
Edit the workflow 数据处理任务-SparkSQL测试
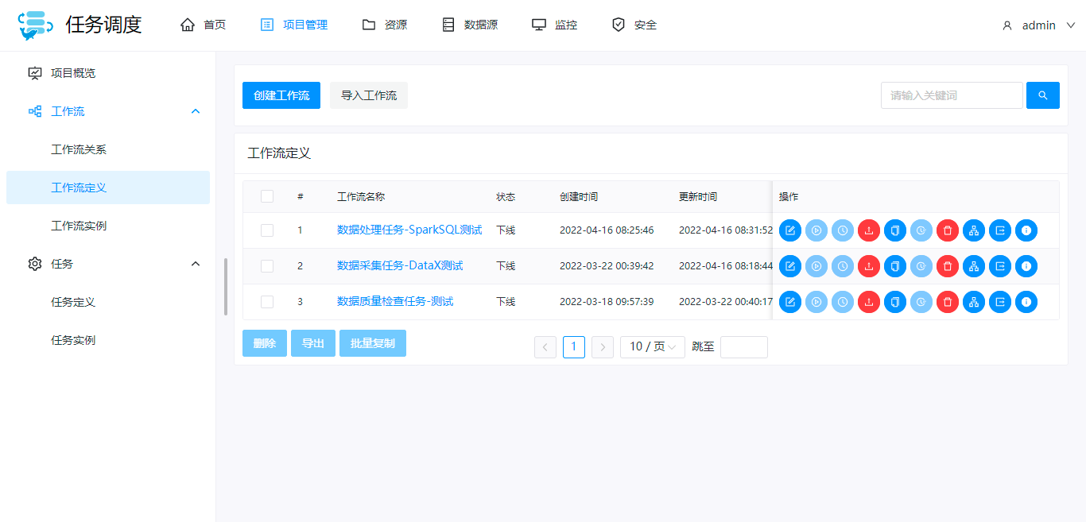pos(789,230)
